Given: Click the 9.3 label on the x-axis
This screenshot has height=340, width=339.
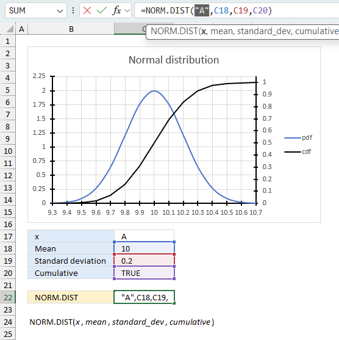Looking at the screenshot, I should click(52, 212).
